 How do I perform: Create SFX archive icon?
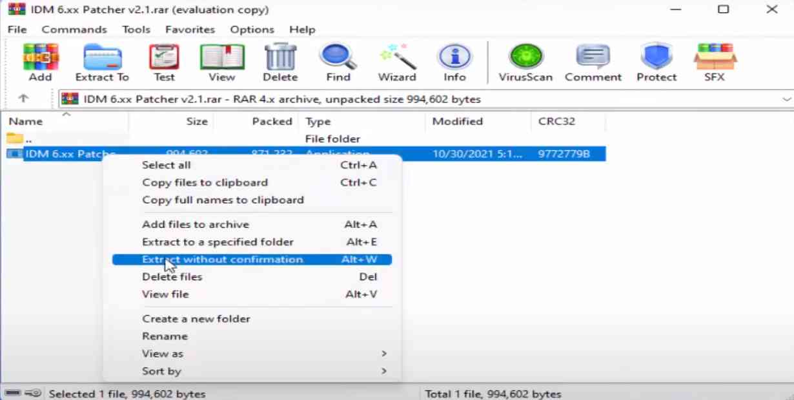point(715,63)
